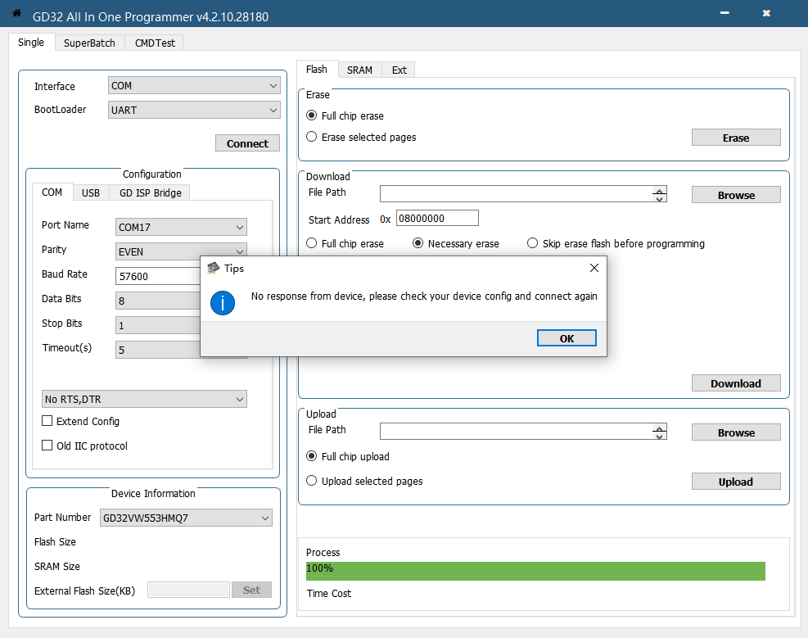This screenshot has width=808, height=638.
Task: Select the USB configuration tab
Action: (x=91, y=192)
